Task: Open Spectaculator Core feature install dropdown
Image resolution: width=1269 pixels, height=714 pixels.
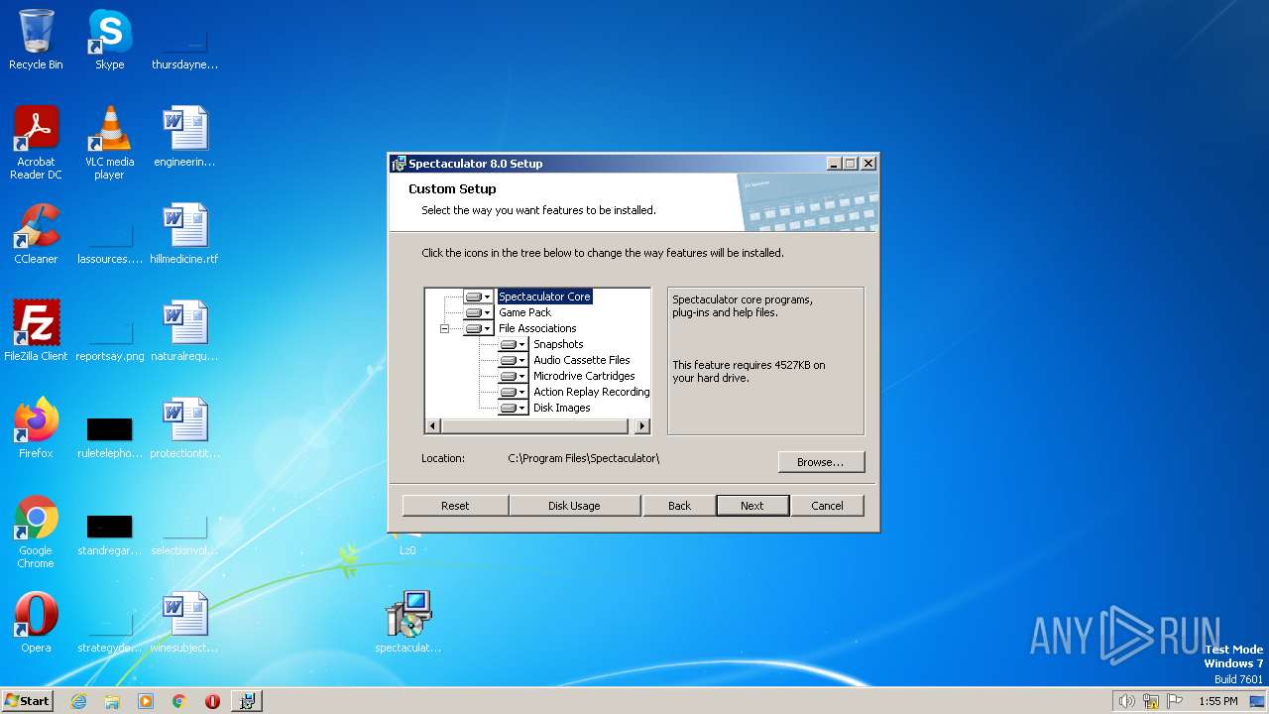Action: click(478, 297)
